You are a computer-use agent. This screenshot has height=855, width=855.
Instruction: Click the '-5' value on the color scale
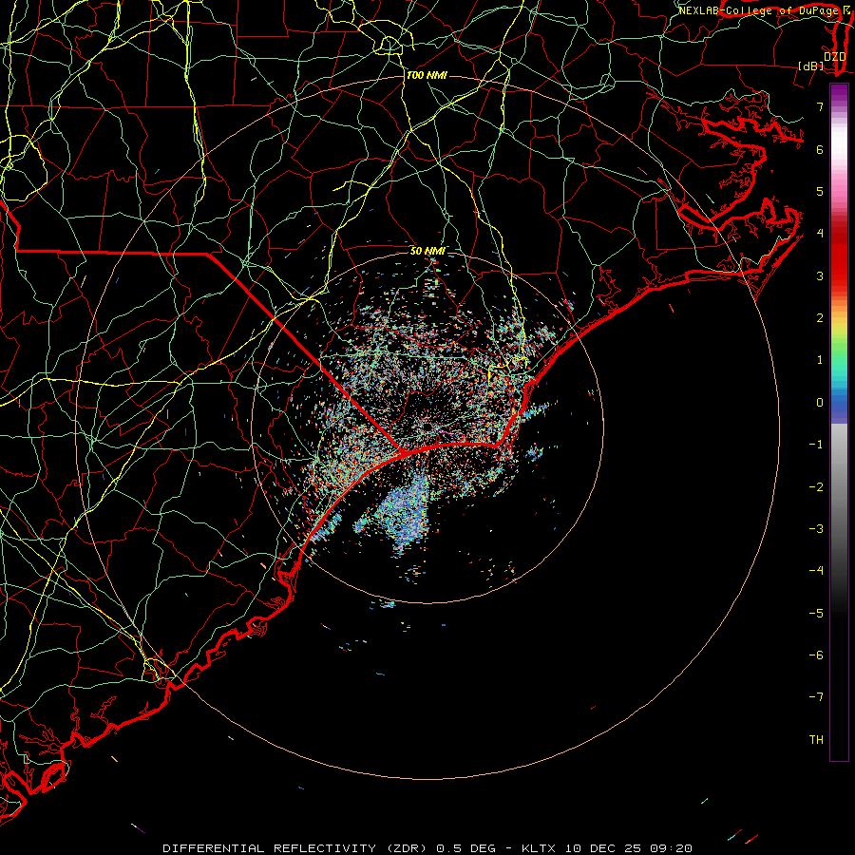pos(816,614)
